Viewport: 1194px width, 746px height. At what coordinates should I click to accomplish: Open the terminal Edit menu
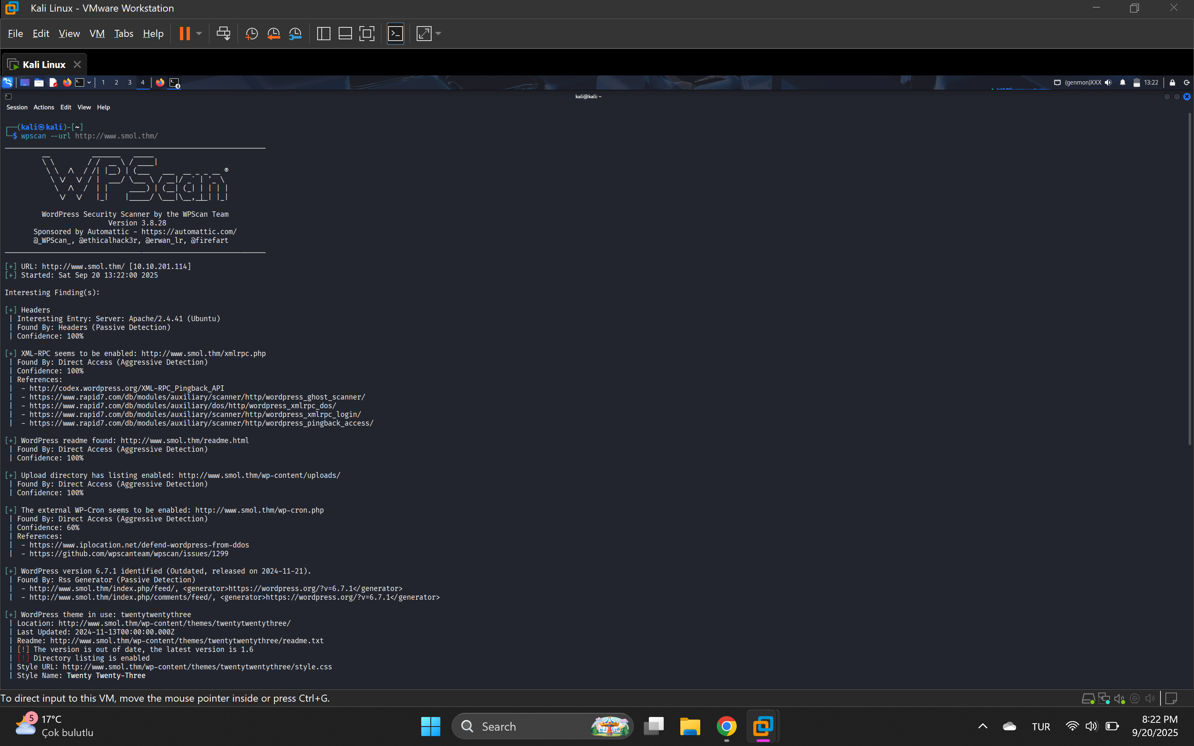pyautogui.click(x=66, y=107)
